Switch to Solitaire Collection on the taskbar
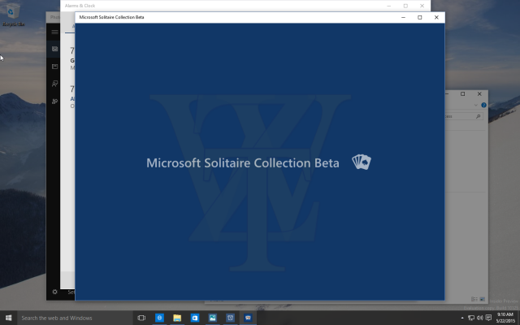 pos(248,318)
